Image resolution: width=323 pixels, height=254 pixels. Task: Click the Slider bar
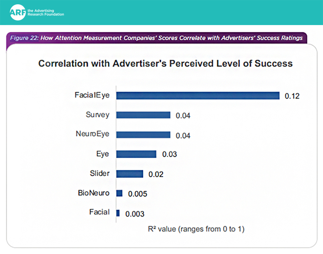click(x=130, y=174)
